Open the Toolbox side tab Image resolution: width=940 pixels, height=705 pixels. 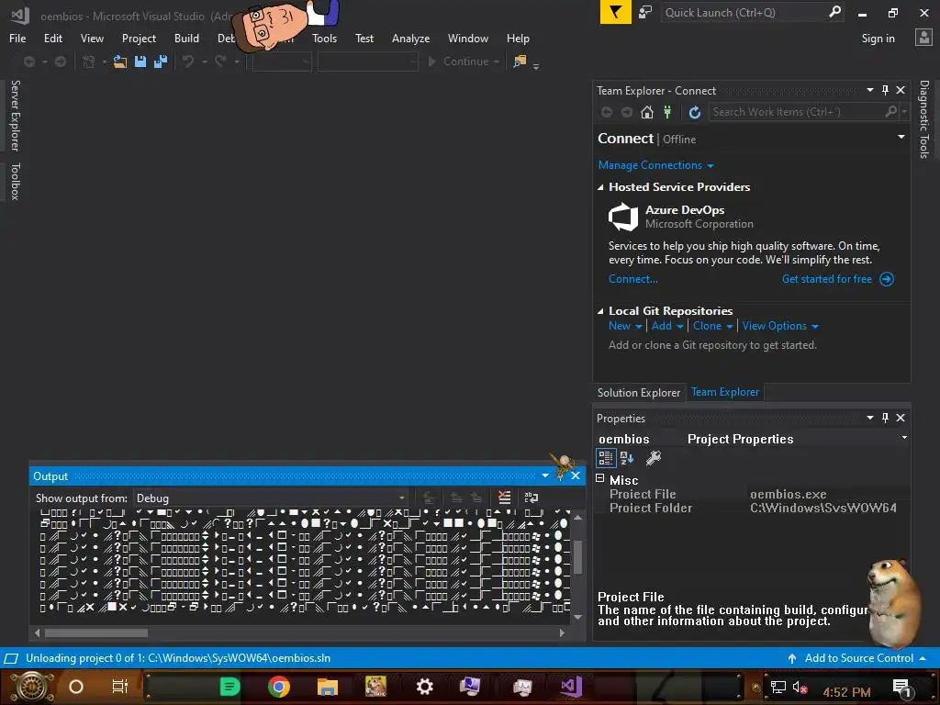pyautogui.click(x=16, y=181)
